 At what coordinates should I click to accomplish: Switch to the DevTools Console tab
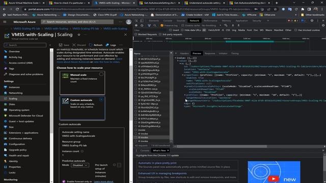click(168, 21)
